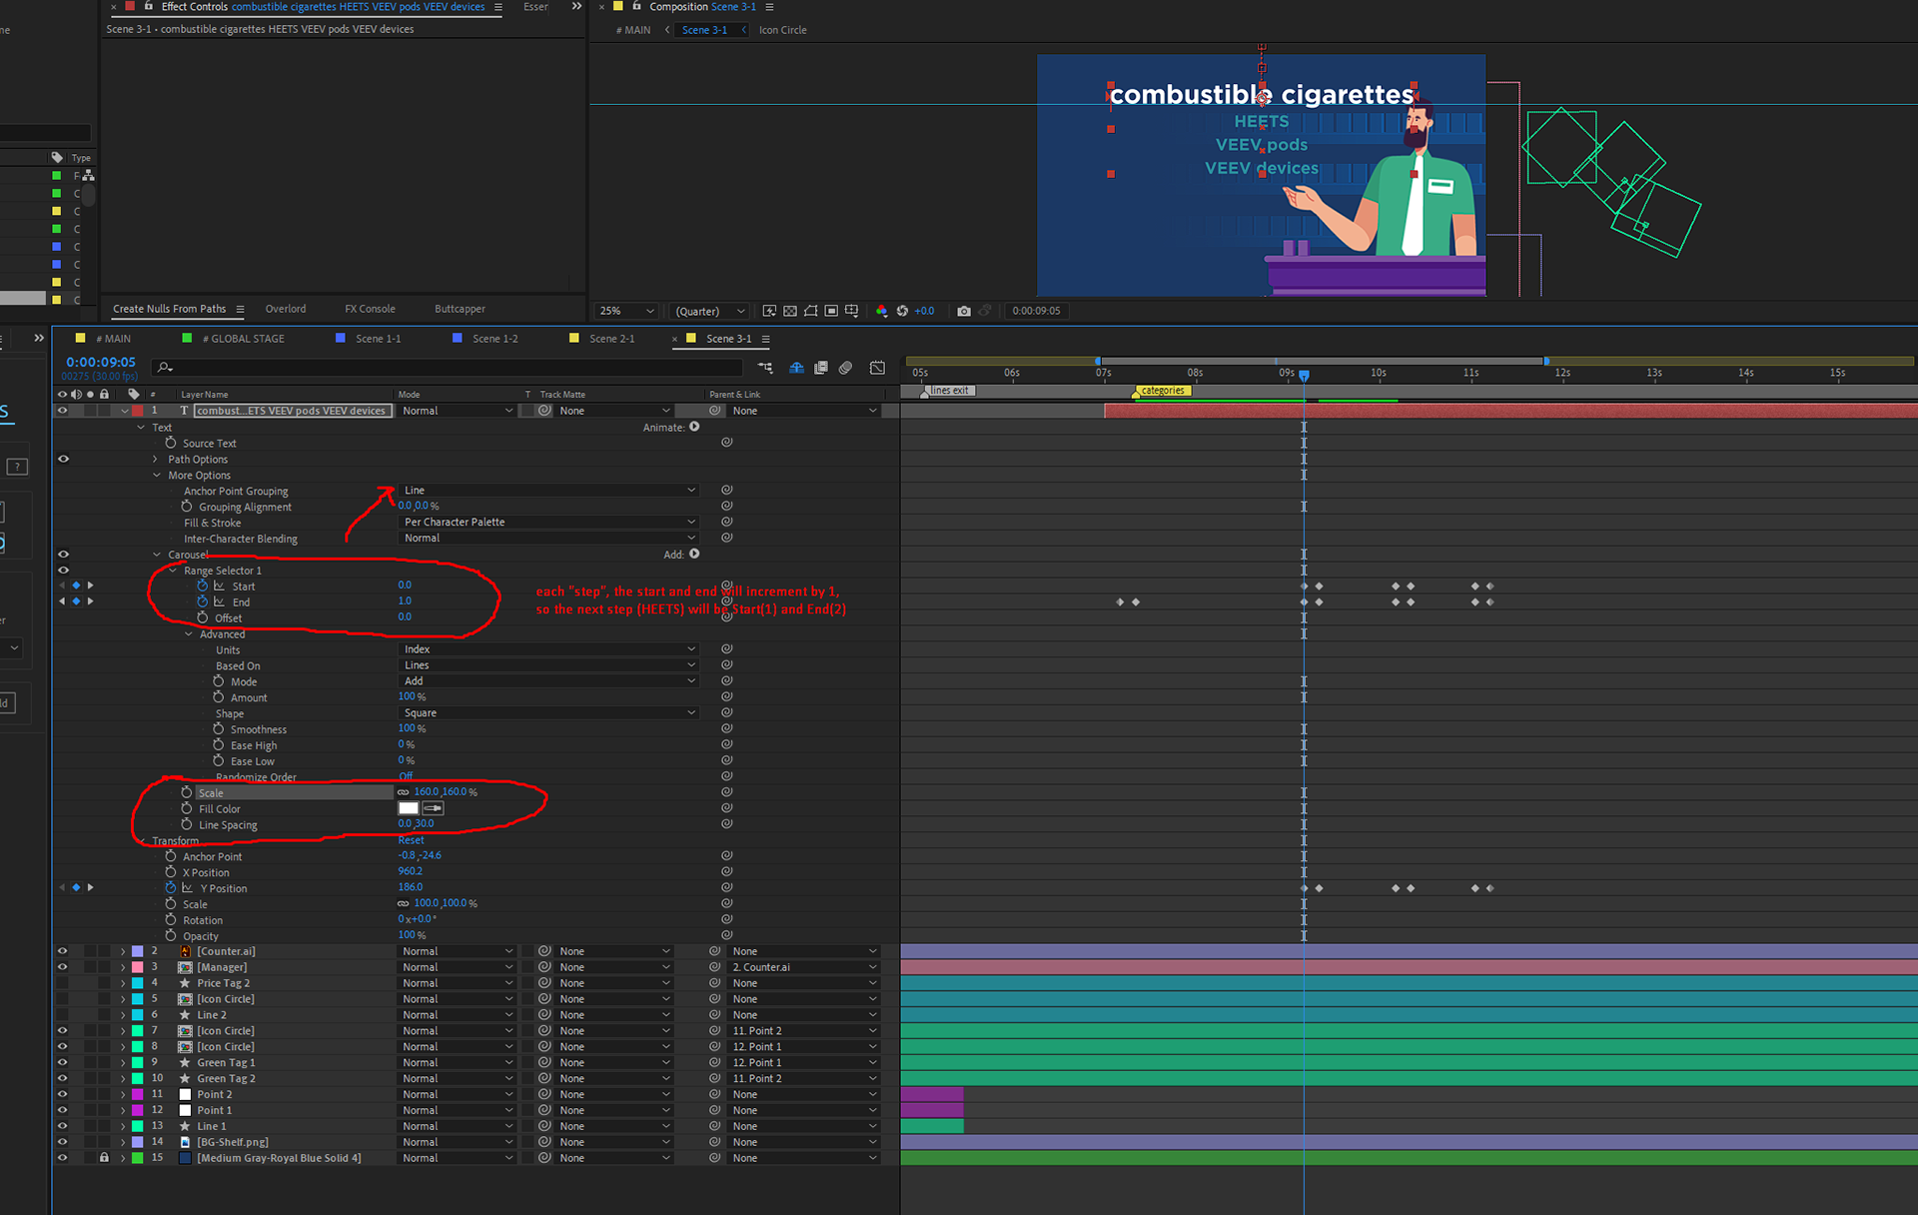Enable the Region of Interest tool
Viewport: 1918px width, 1215px height.
point(831,311)
